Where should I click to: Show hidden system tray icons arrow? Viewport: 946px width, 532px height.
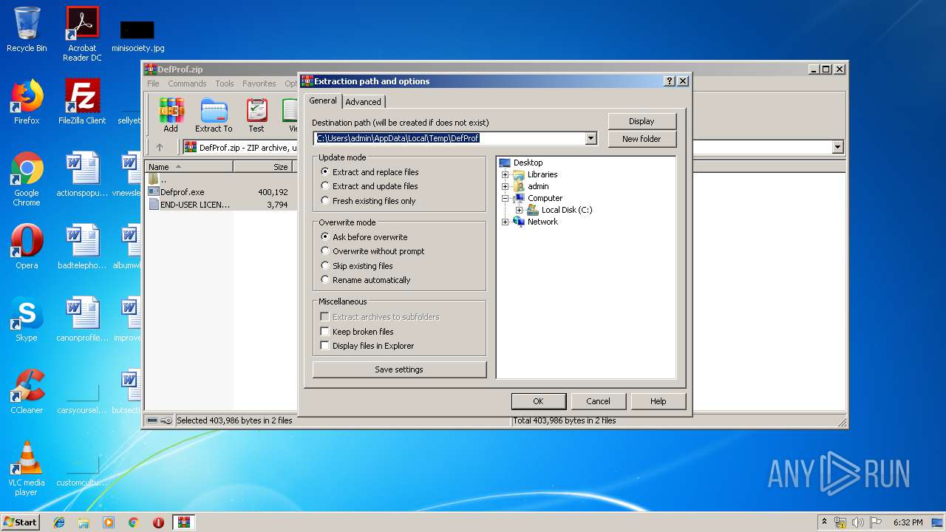824,522
